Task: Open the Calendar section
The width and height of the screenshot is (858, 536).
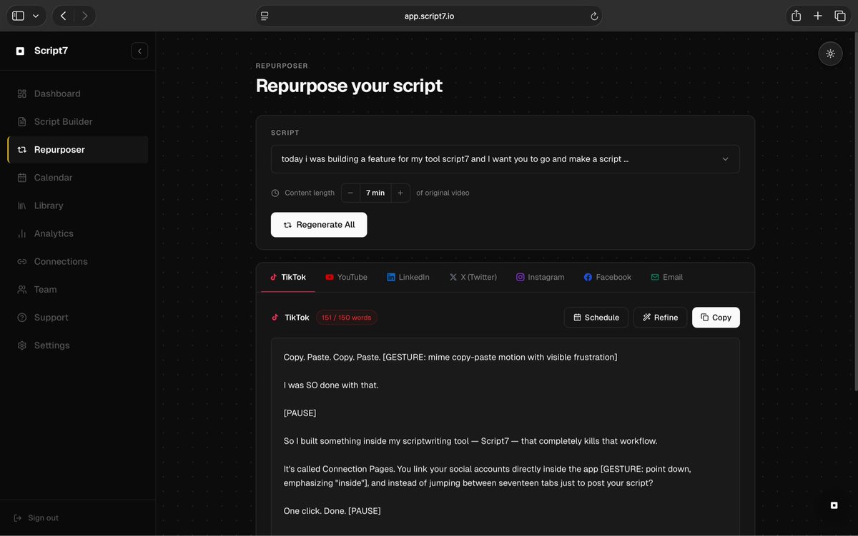Action: [78, 178]
